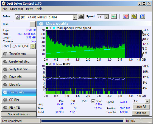Expand the toolbar Speed 8 X dropdown

point(107,17)
